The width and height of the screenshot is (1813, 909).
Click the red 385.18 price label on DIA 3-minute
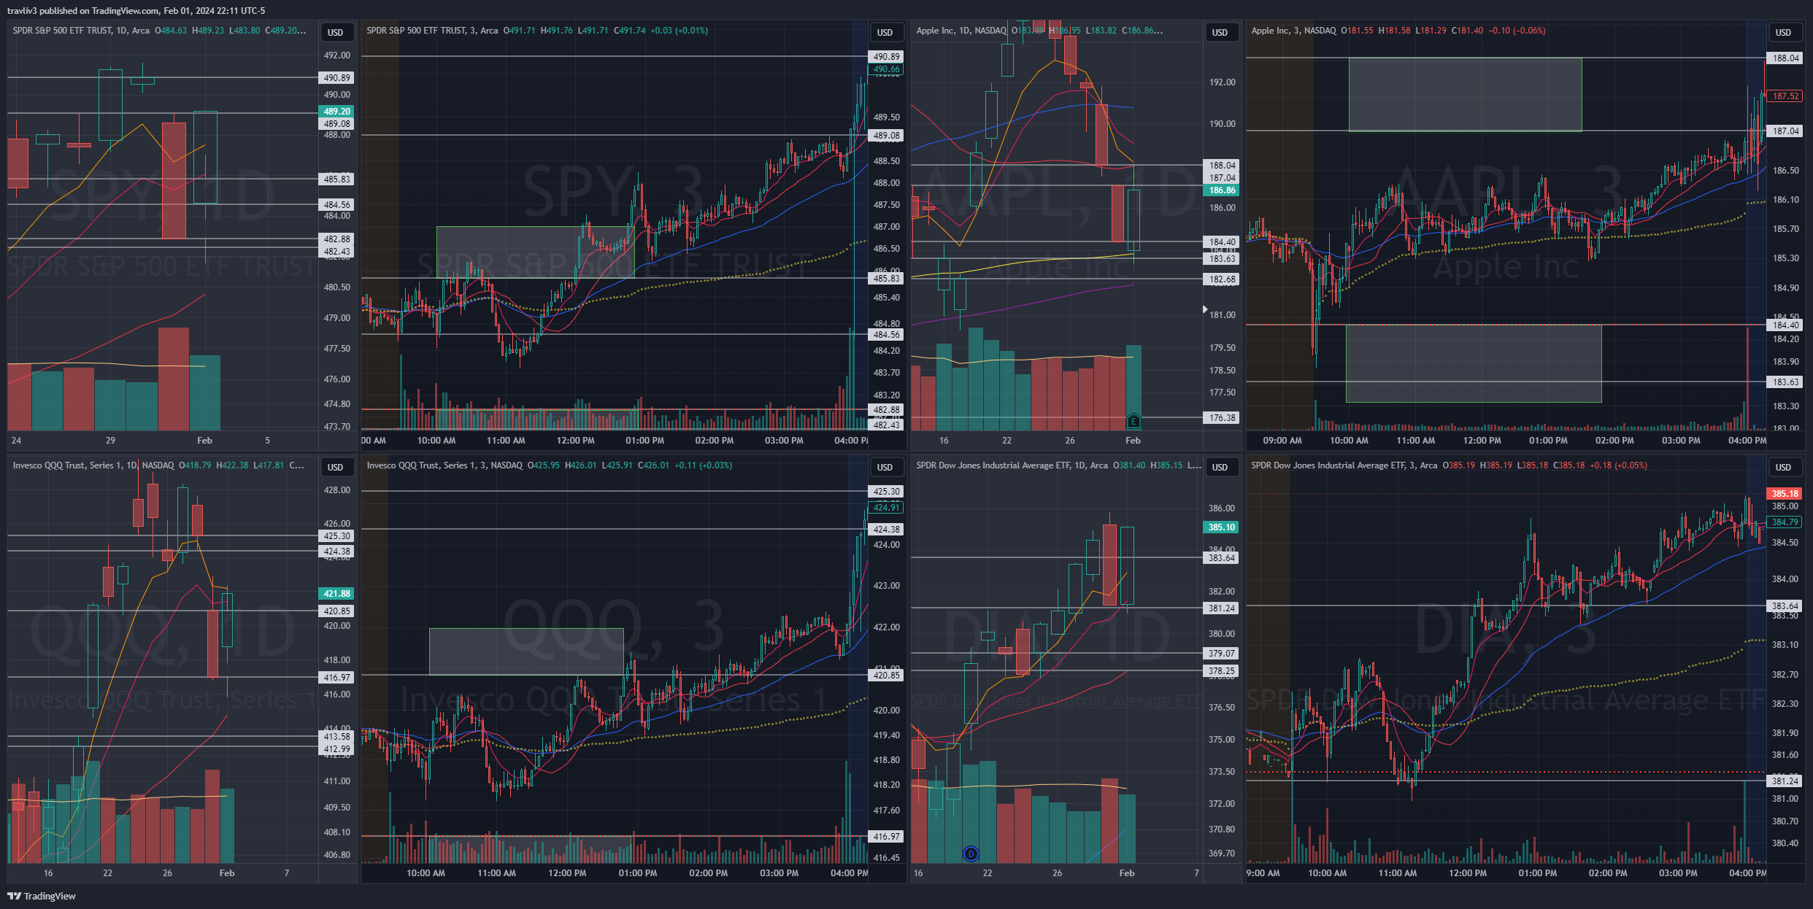(1785, 494)
